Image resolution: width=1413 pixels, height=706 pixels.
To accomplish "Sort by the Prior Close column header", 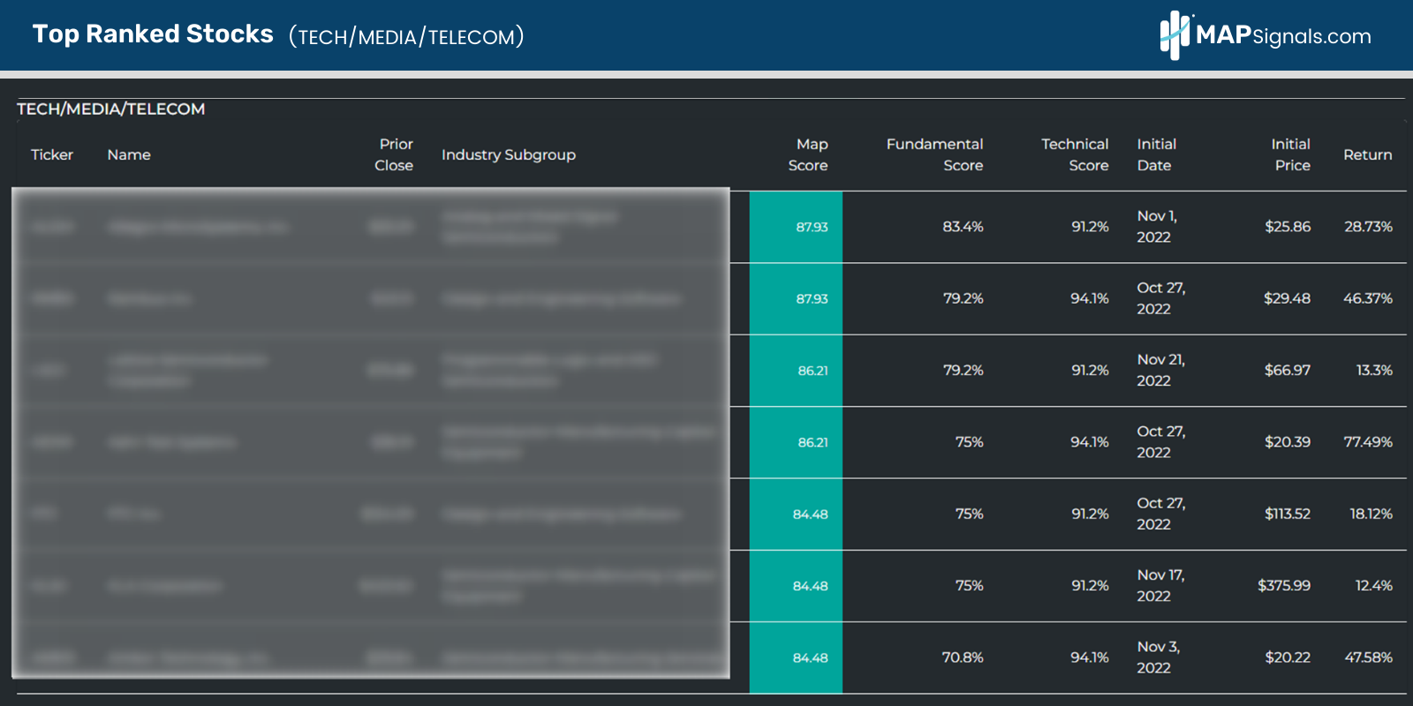I will click(394, 154).
